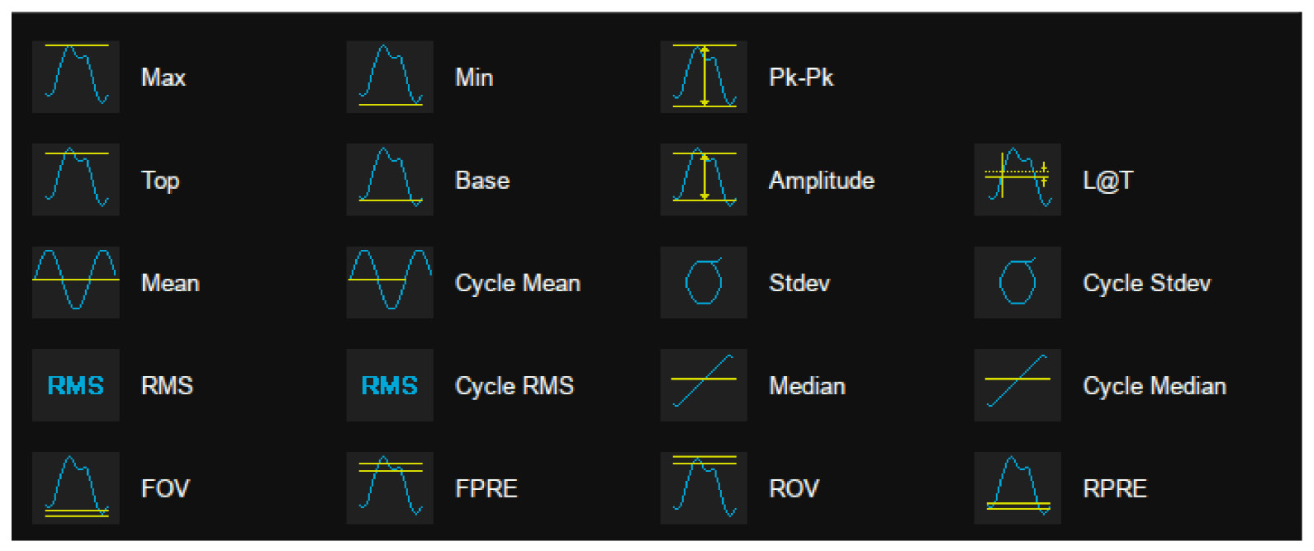The width and height of the screenshot is (1314, 551).
Task: Select the Amplitude measurement icon
Action: pyautogui.click(x=704, y=180)
